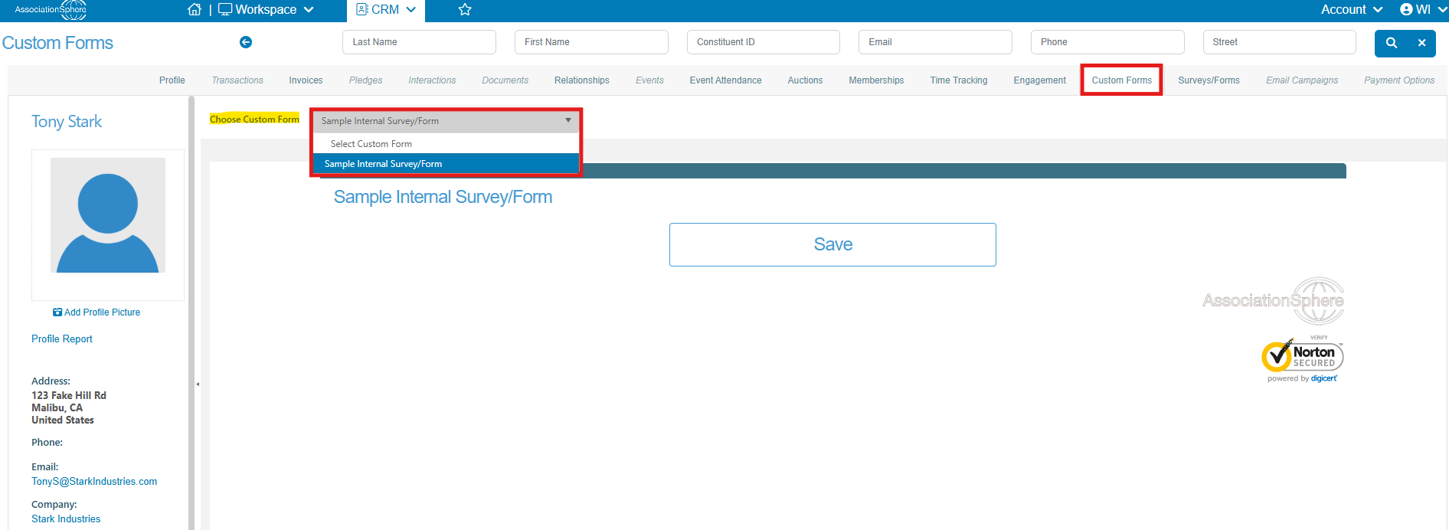Select the Custom Forms tab
This screenshot has height=530, width=1449.
click(1121, 80)
